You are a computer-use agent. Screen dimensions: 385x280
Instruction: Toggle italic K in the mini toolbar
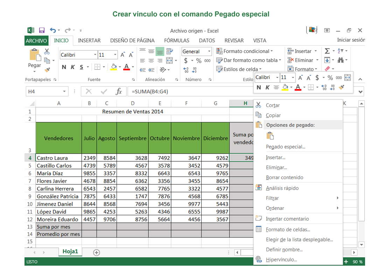tap(268, 87)
